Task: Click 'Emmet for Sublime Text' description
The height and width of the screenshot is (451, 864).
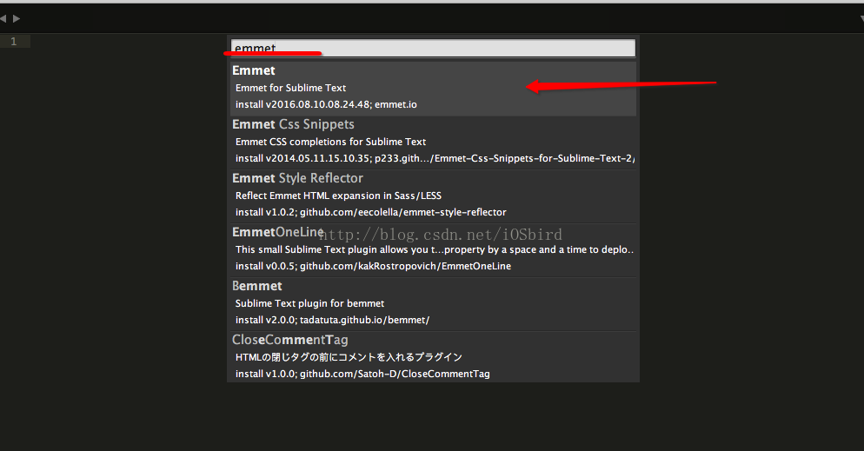Action: tap(290, 88)
